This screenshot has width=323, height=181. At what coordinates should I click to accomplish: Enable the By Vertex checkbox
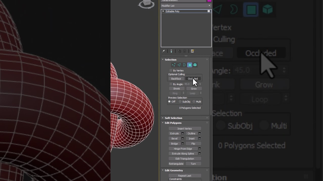(171, 71)
